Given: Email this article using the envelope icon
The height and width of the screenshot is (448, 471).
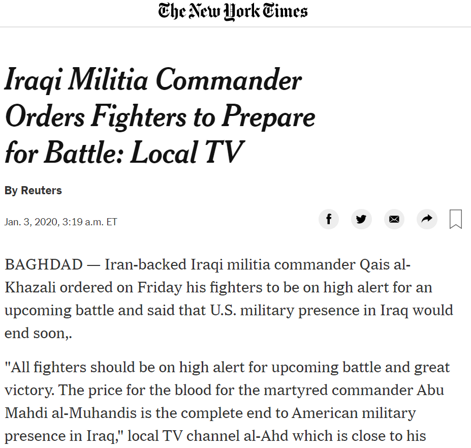Looking at the screenshot, I should coord(394,219).
